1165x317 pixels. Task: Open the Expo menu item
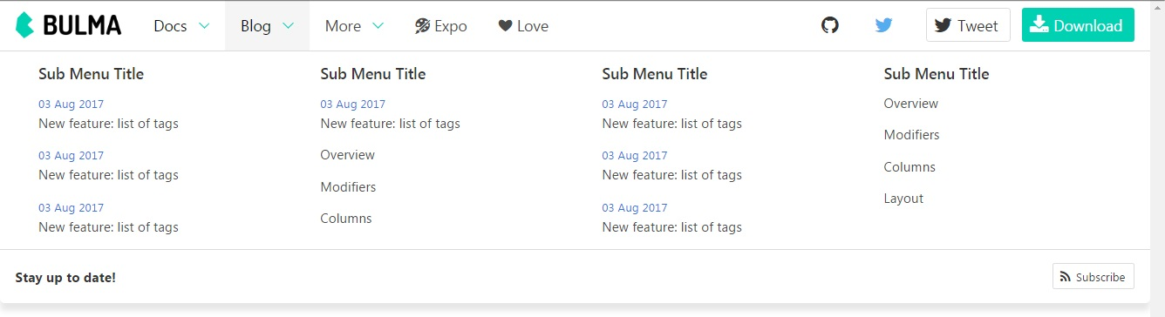[441, 26]
